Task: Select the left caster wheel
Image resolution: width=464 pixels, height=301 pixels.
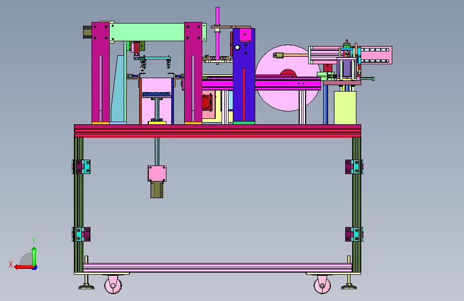Action: click(x=113, y=285)
